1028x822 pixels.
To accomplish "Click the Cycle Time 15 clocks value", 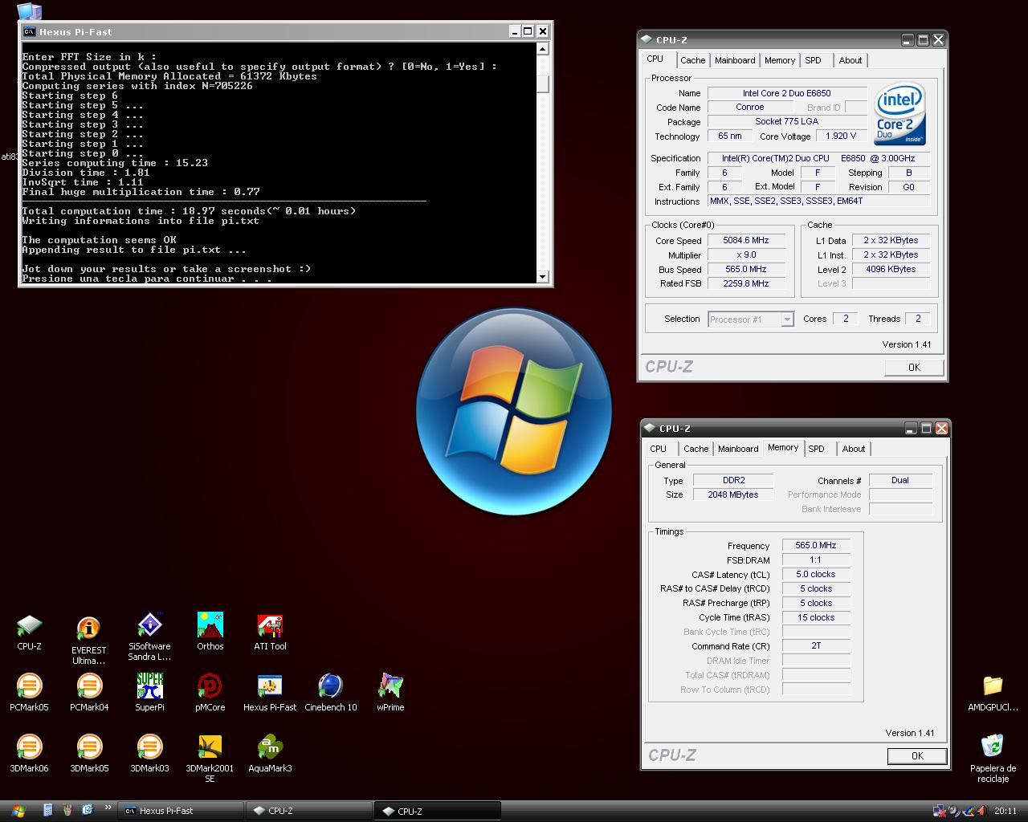I will [x=816, y=617].
